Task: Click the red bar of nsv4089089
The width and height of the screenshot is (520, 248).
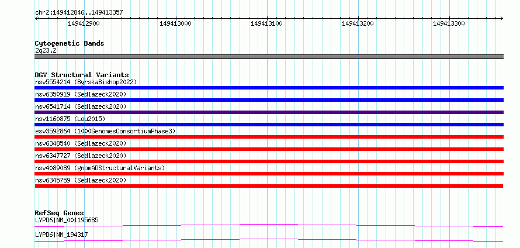Action: tap(269, 174)
